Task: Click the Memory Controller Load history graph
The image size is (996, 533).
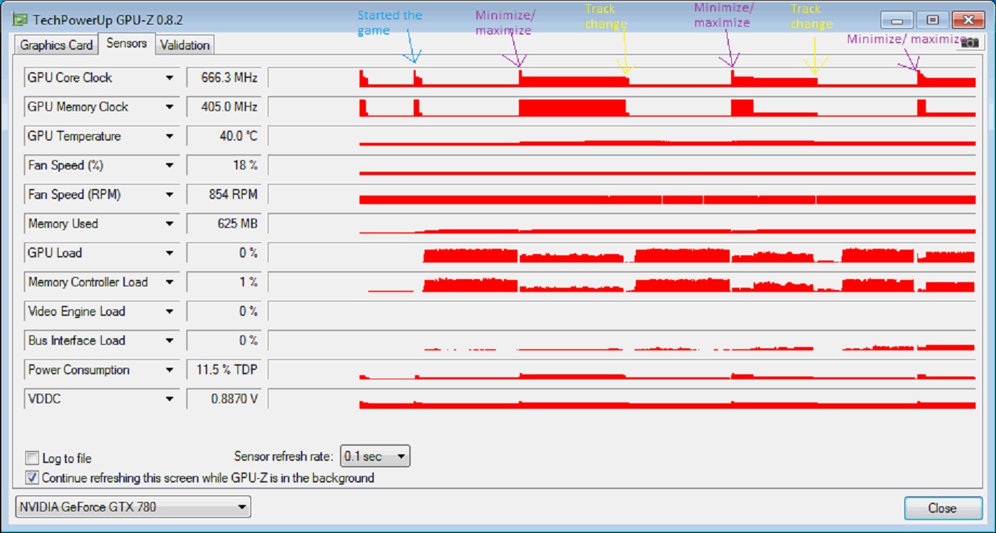Action: pos(622,282)
